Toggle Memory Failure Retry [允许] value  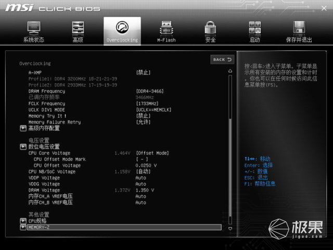(x=143, y=122)
